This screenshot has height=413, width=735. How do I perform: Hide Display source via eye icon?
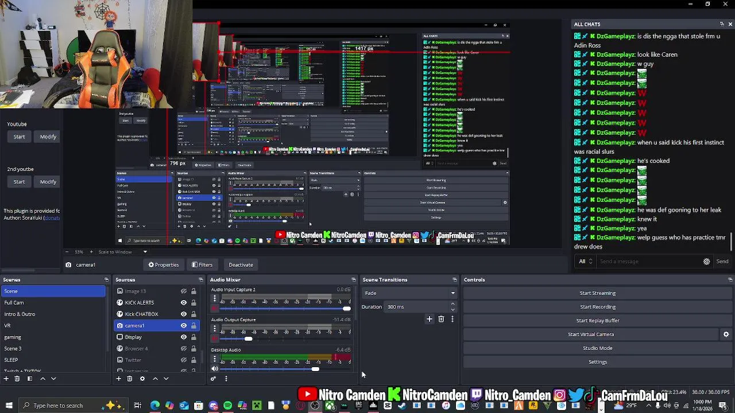pyautogui.click(x=184, y=337)
